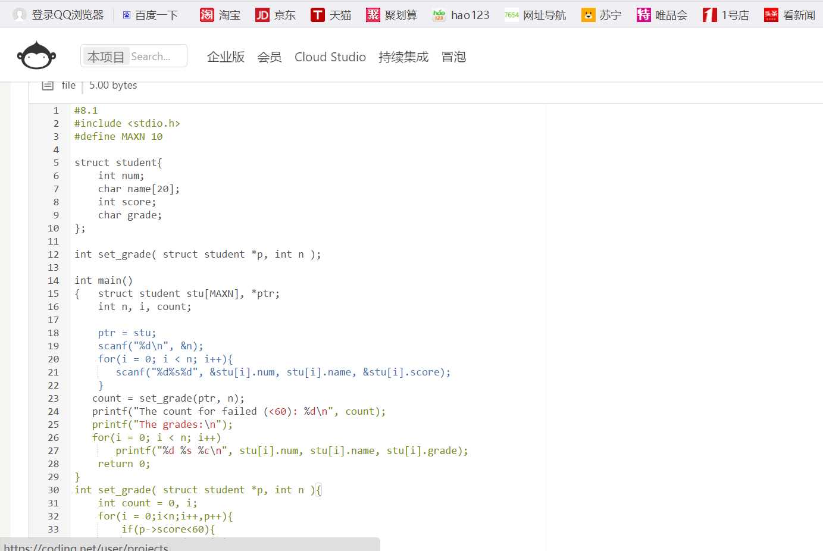Open the 看新闻 bookmark icon
823x551 pixels.
tap(771, 15)
